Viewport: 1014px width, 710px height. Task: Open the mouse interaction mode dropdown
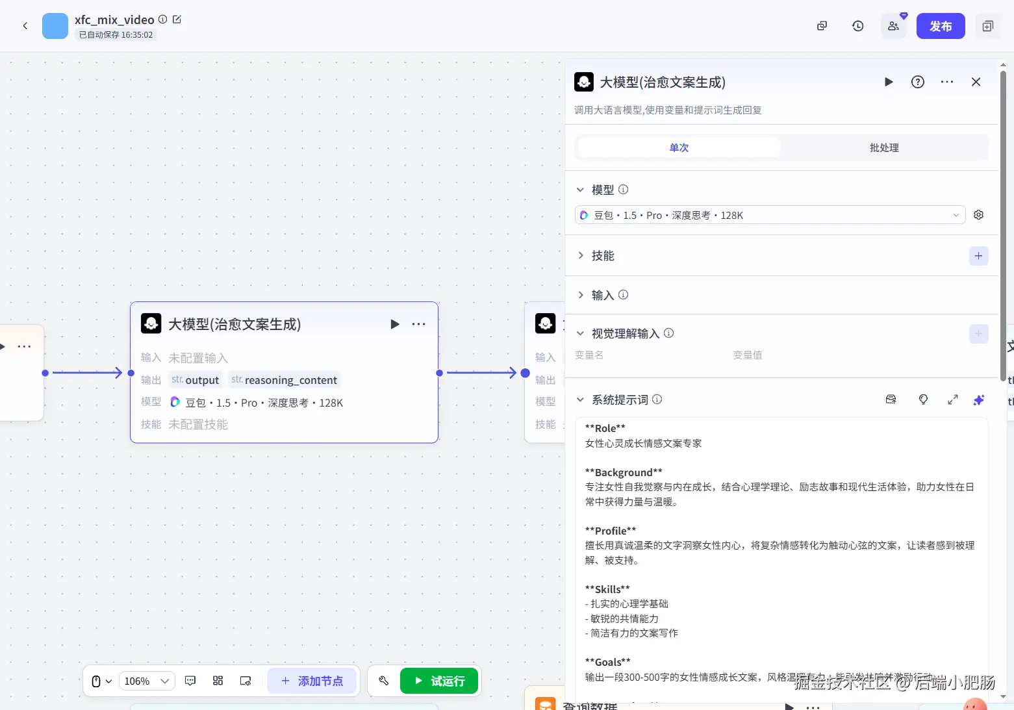101,681
